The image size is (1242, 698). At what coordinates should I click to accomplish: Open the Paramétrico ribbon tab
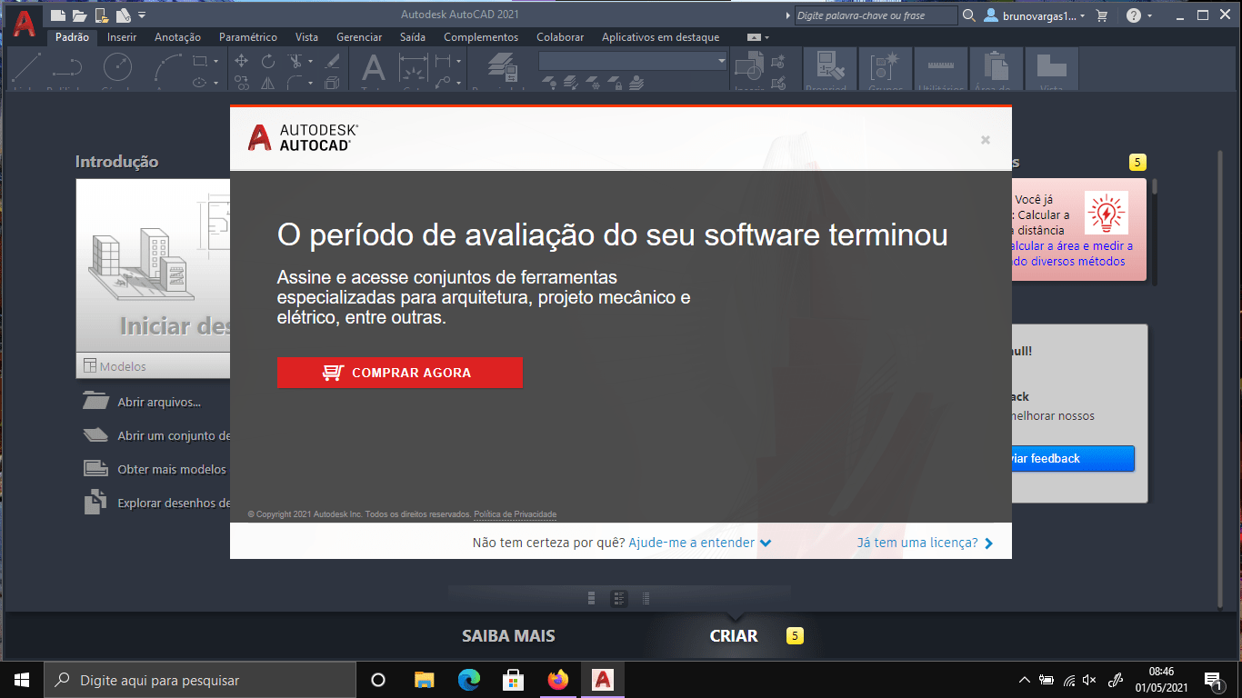point(248,37)
